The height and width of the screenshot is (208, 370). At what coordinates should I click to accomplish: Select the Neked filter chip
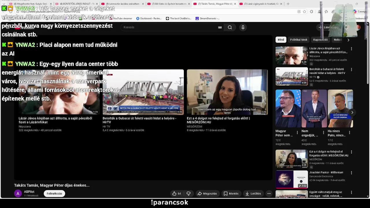(338, 40)
